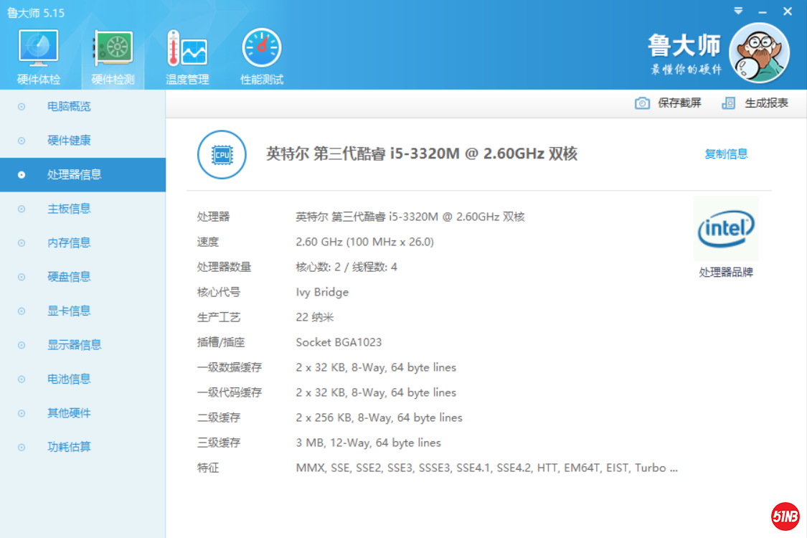
Task: Click the Intel brand logo
Action: point(726,229)
